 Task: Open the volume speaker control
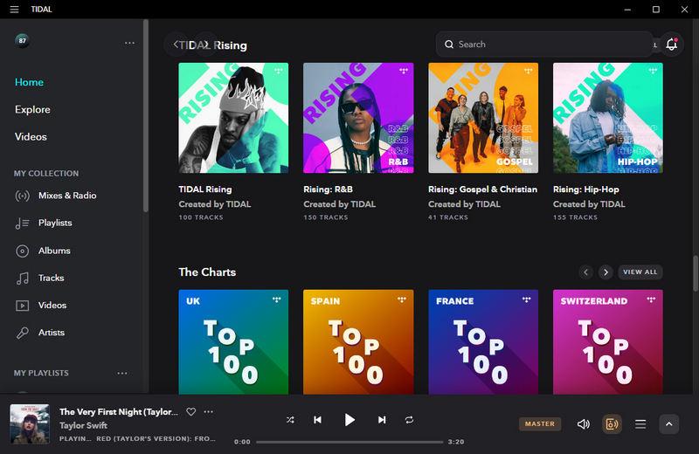pyautogui.click(x=583, y=424)
